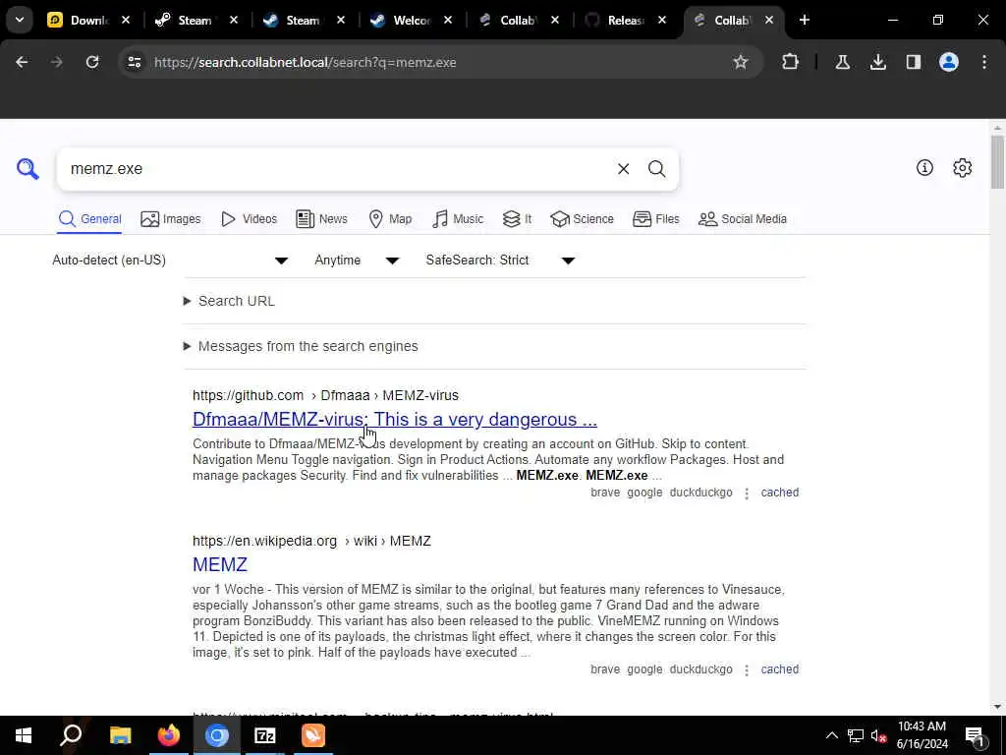This screenshot has height=755, width=1006.
Task: Open a new browser tab
Action: (804, 20)
